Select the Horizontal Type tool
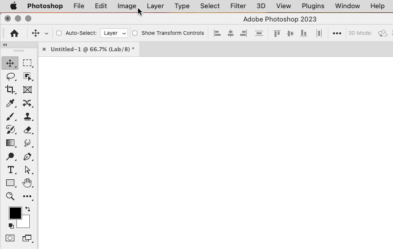 point(10,170)
